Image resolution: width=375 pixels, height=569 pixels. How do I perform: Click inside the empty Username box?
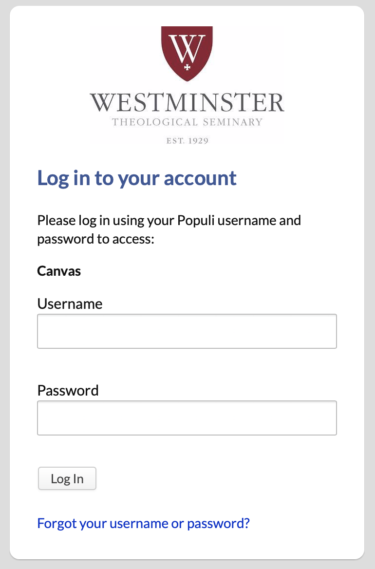(187, 331)
